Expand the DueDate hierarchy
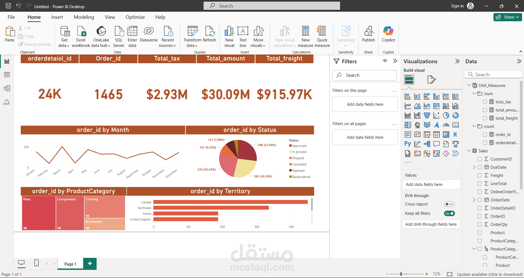 point(474,167)
